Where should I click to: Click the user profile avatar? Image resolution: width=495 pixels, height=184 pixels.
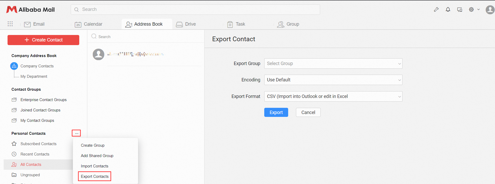[490, 10]
